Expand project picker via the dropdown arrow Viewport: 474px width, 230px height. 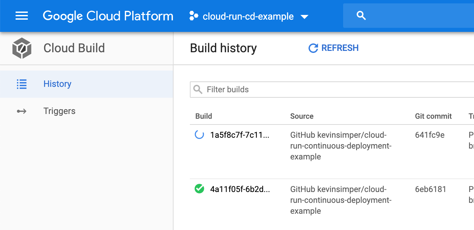[304, 17]
